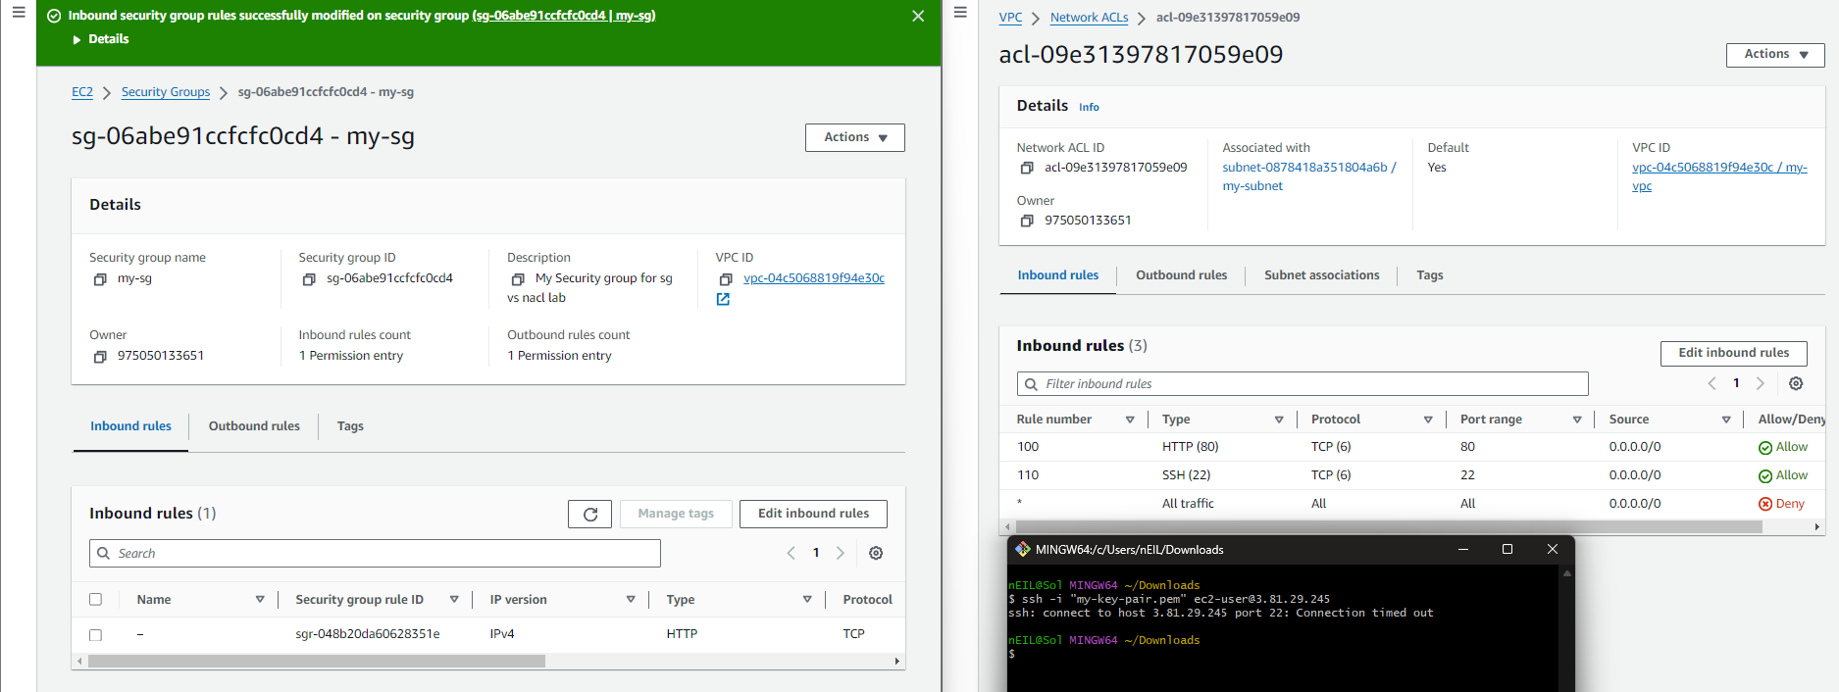Click the terminal vertical scrollbar
Viewport: 1839px width, 692px height.
[x=1566, y=627]
